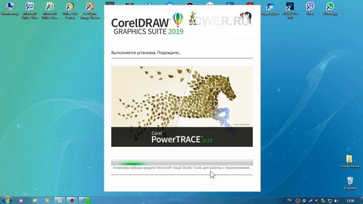Click the green installation progress bar

(182, 163)
